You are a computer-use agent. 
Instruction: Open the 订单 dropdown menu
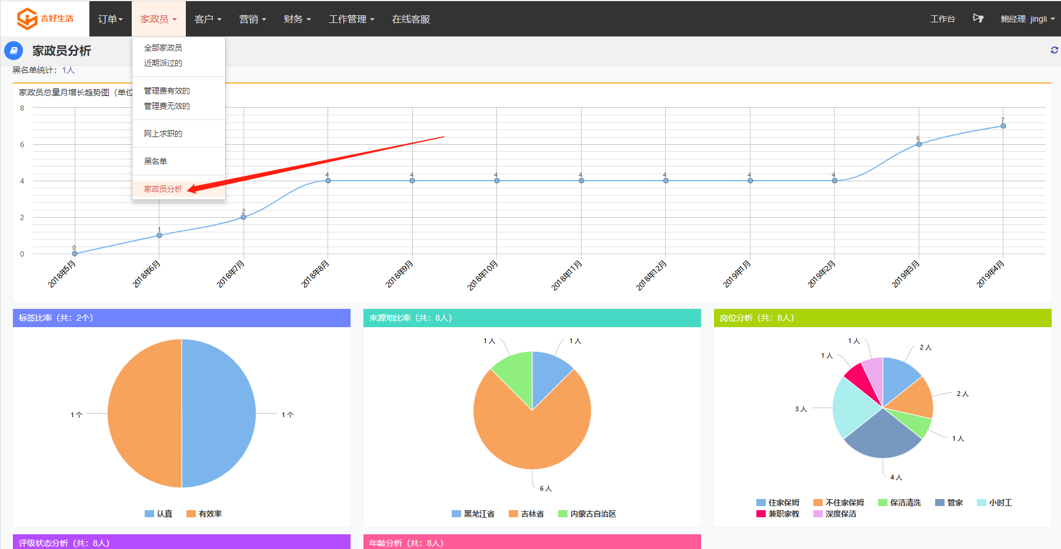coord(111,19)
